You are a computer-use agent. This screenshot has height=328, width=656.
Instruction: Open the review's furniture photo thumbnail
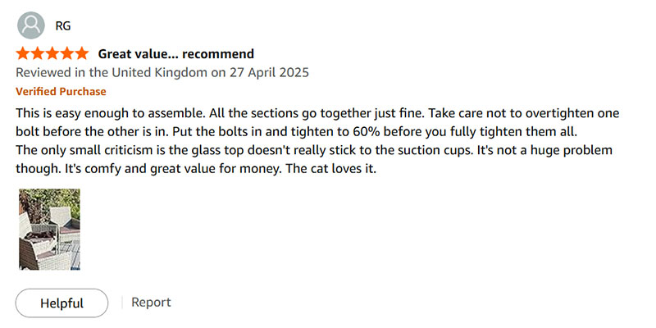(49, 230)
